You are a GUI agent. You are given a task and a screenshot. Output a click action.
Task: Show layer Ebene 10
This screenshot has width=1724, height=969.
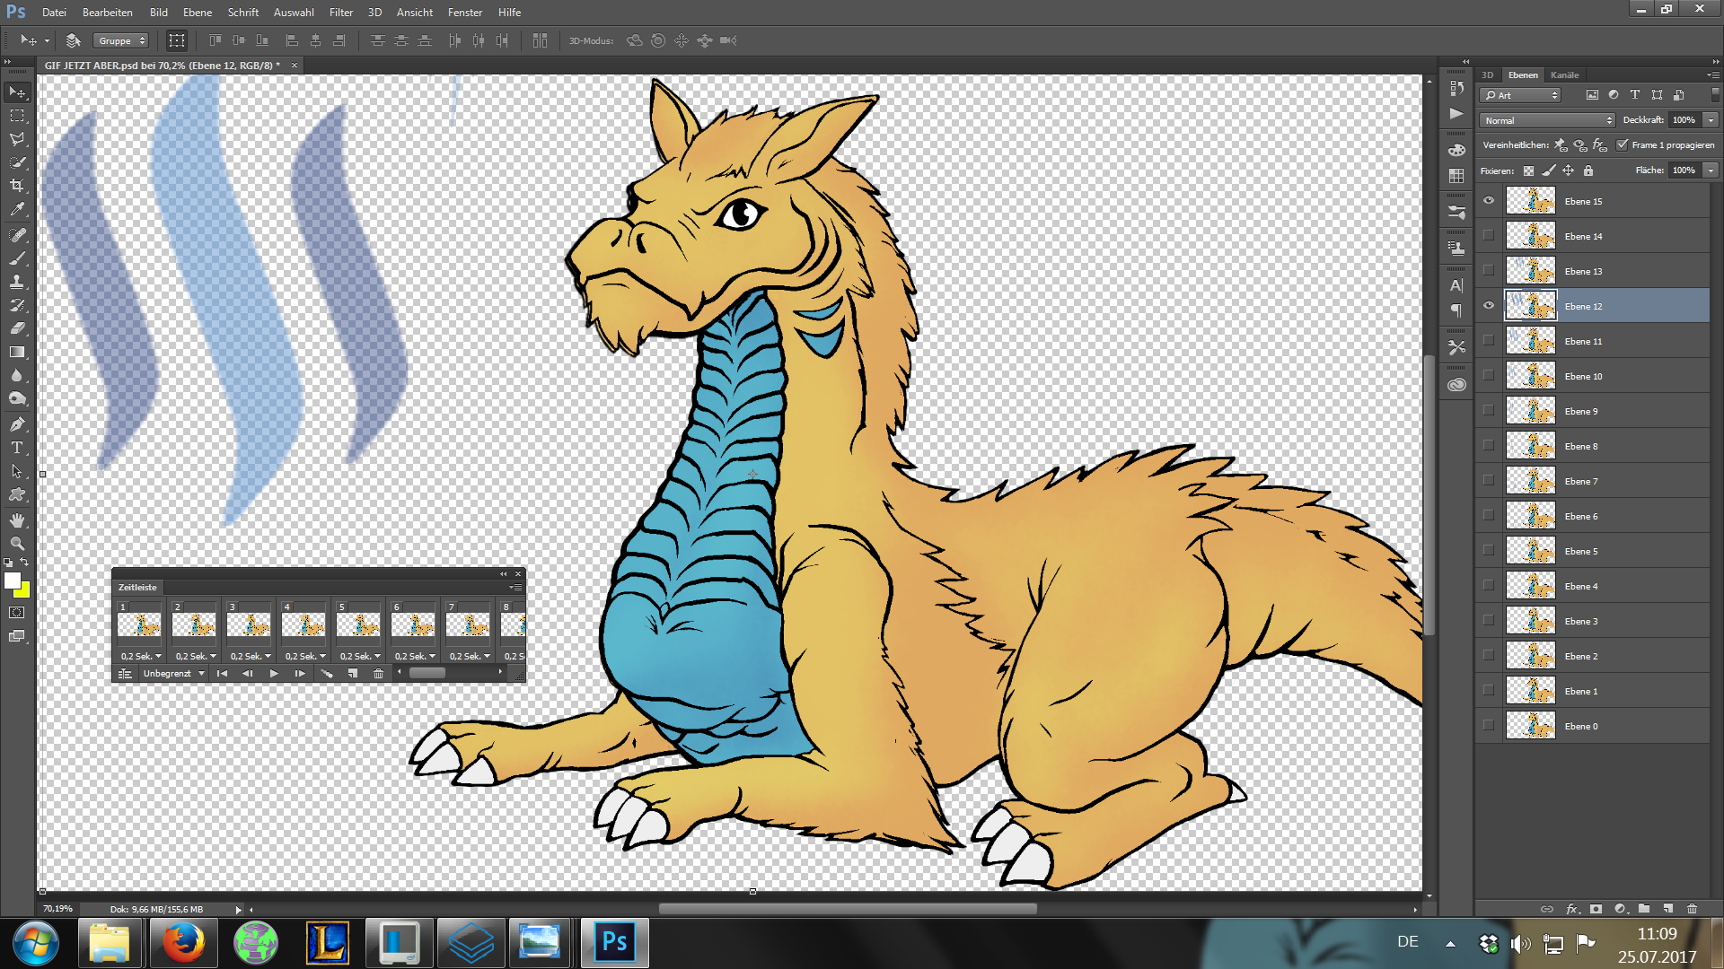(x=1489, y=376)
